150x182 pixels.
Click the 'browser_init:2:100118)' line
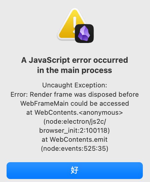click(x=75, y=131)
